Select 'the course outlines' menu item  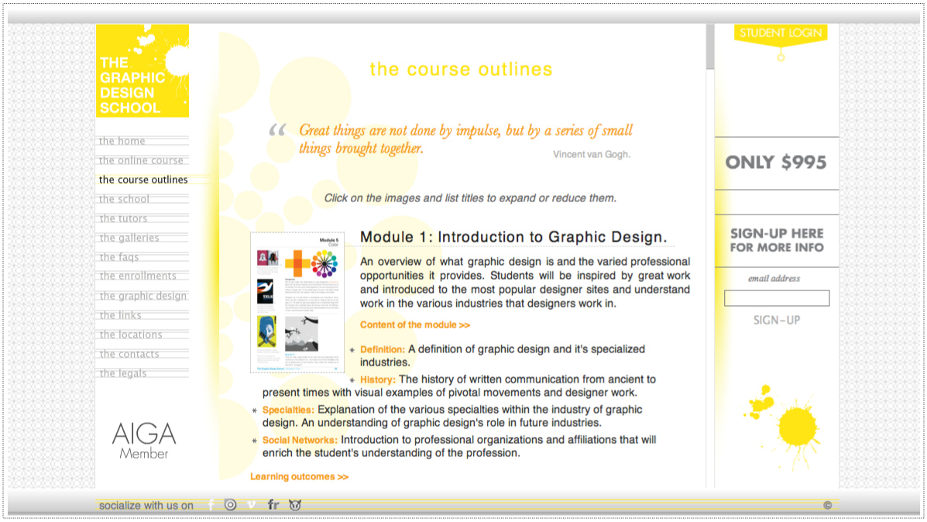tap(143, 180)
